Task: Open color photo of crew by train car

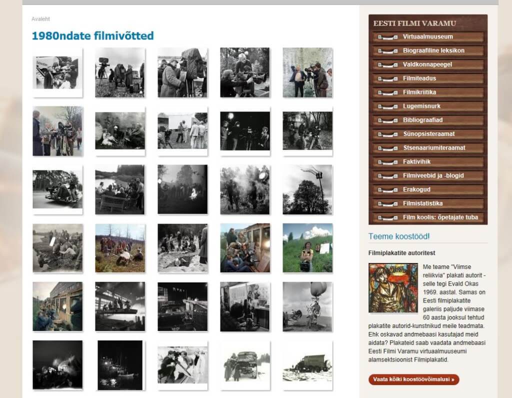Action: tap(245, 248)
